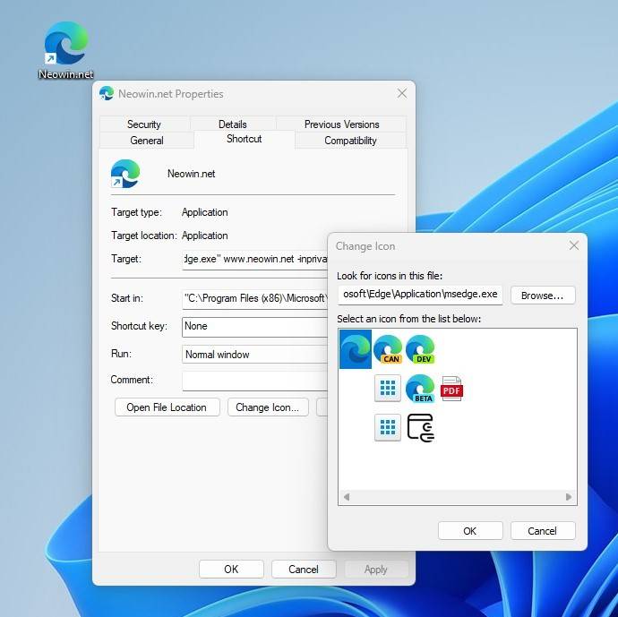Image resolution: width=618 pixels, height=617 pixels.
Task: Choose the red PDF document icon
Action: (x=452, y=389)
